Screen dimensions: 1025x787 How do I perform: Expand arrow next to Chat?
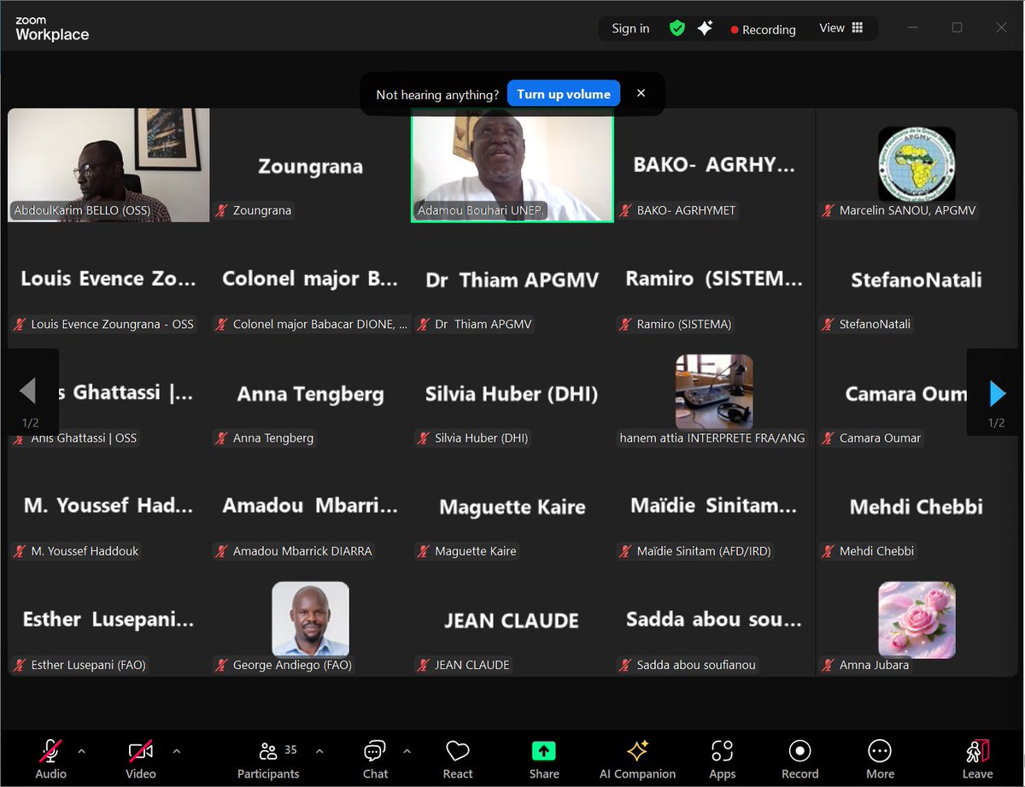pyautogui.click(x=407, y=751)
